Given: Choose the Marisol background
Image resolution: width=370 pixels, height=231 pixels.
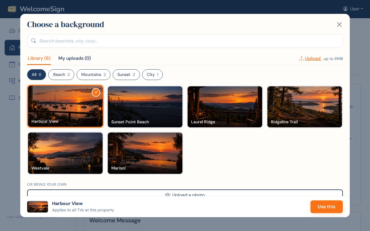Looking at the screenshot, I should (x=145, y=153).
